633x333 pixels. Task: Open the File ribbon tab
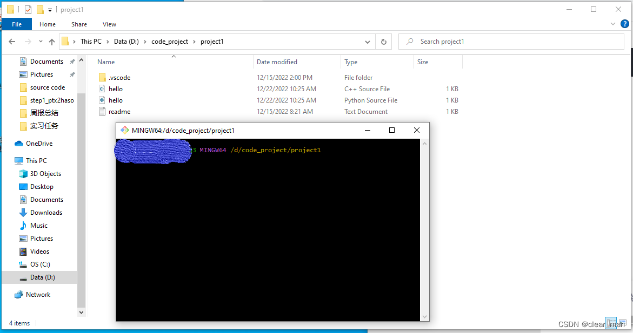[x=17, y=24]
